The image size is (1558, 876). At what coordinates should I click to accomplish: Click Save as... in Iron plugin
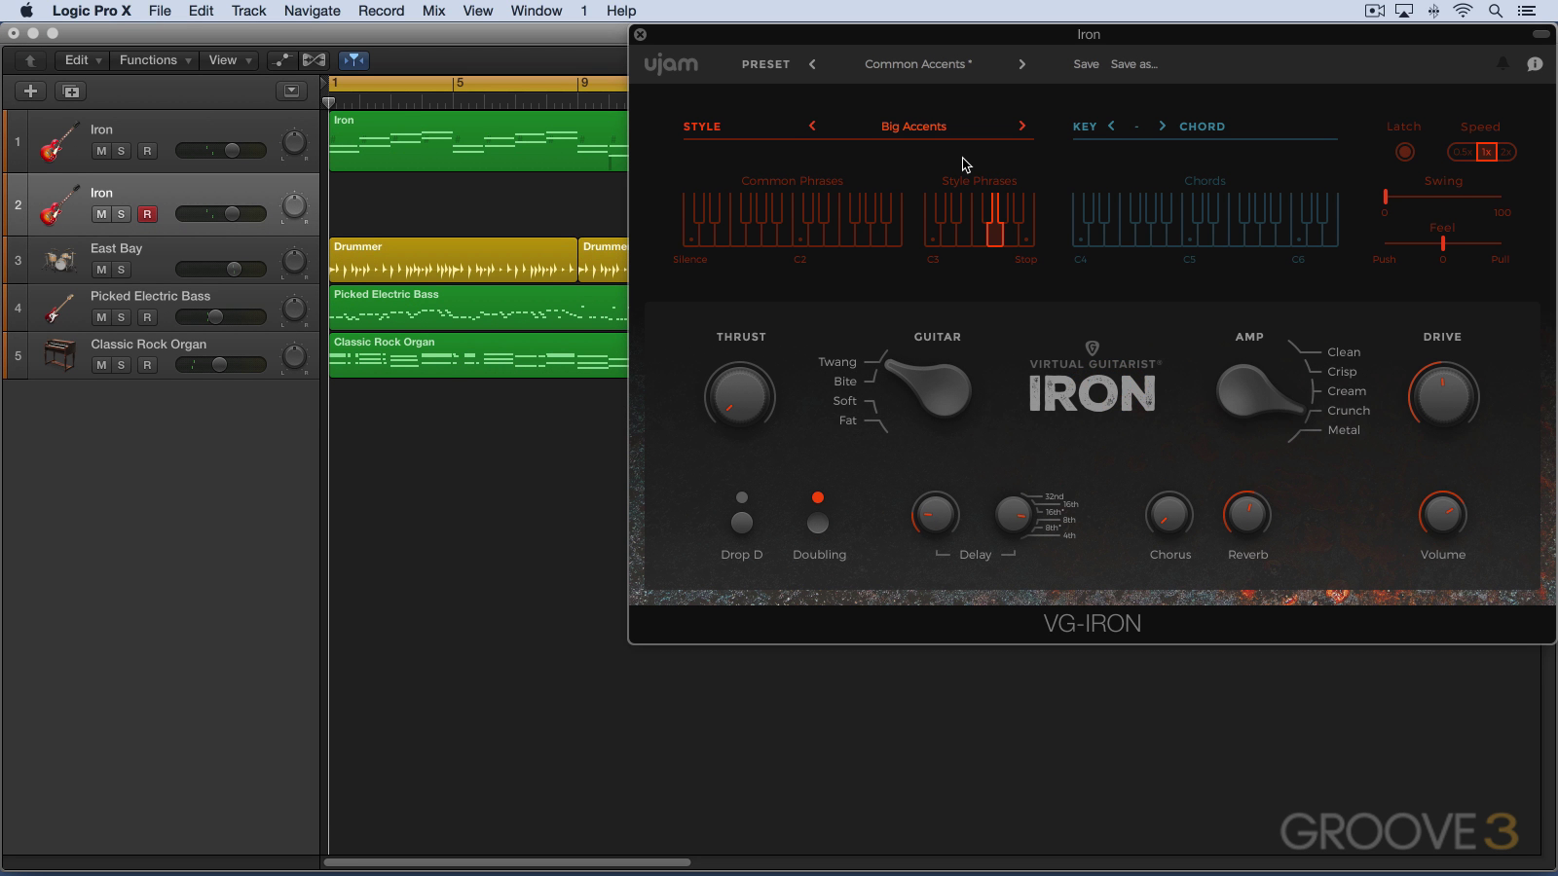(x=1134, y=64)
